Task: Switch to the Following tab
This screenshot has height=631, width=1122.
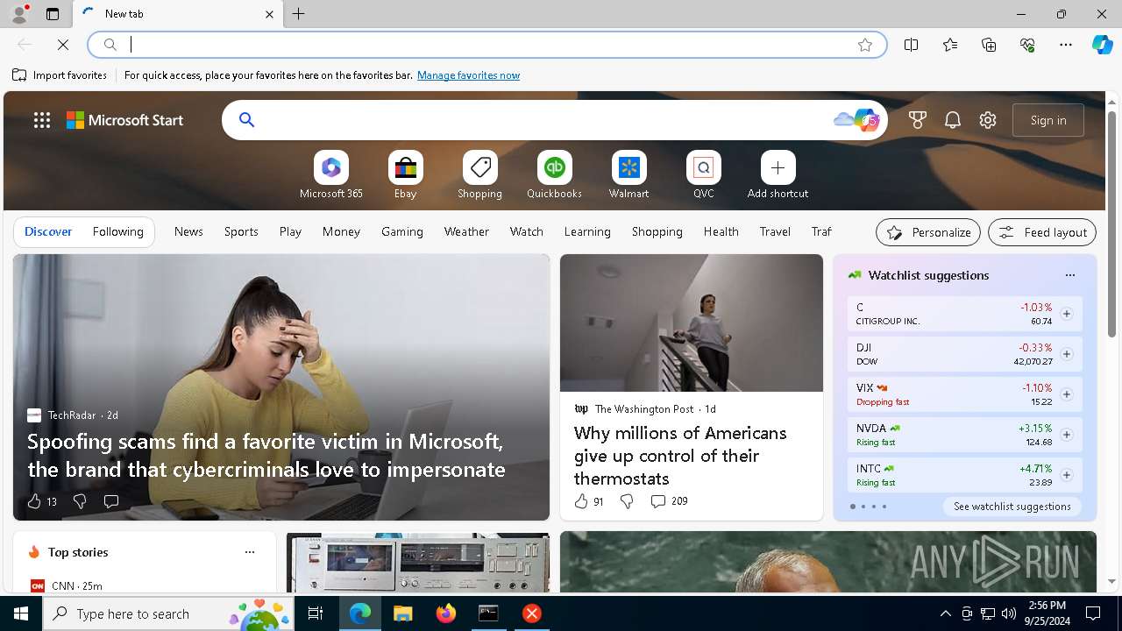Action: point(118,232)
